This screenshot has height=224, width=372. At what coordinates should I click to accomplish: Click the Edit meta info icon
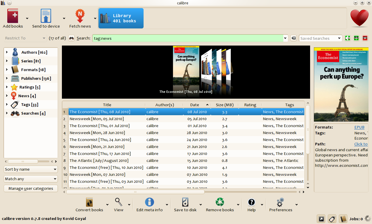[x=149, y=202]
